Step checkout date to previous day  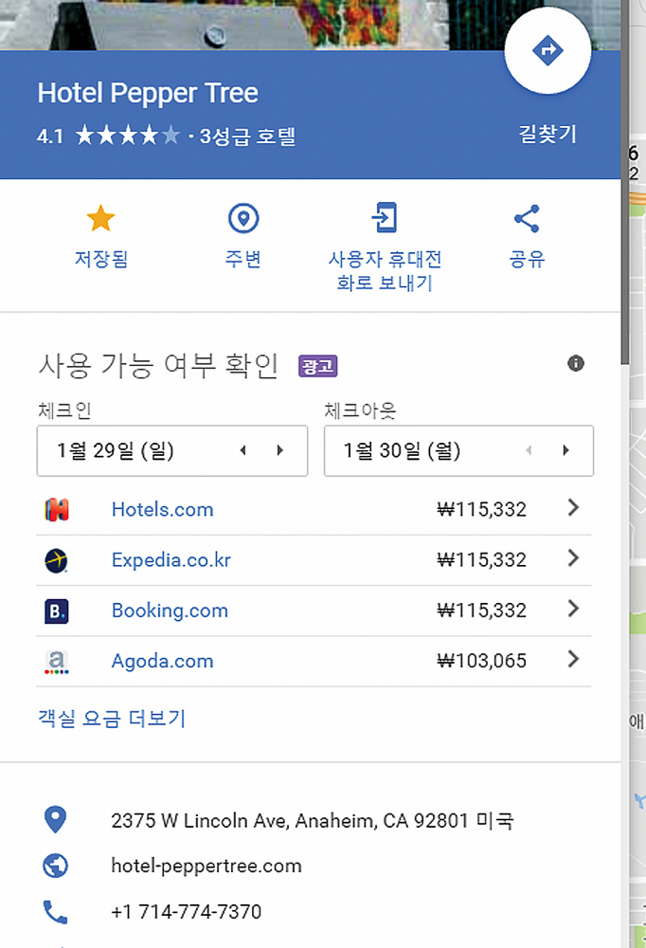point(529,450)
